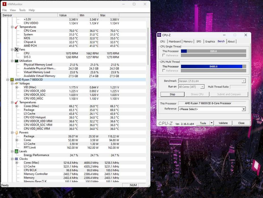Open the File menu in HWMonitor

click(x=5, y=10)
